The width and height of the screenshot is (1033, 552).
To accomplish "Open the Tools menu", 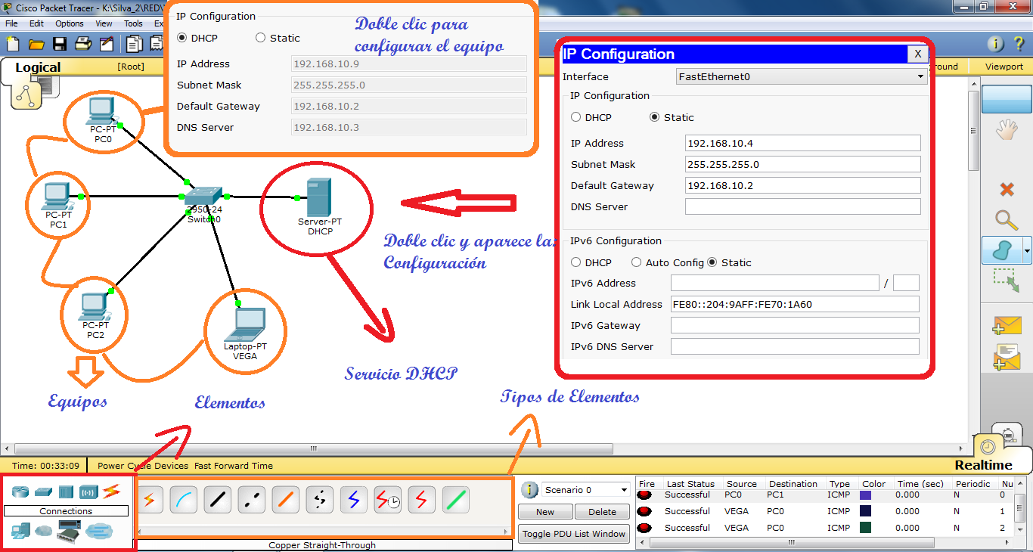I will point(134,23).
